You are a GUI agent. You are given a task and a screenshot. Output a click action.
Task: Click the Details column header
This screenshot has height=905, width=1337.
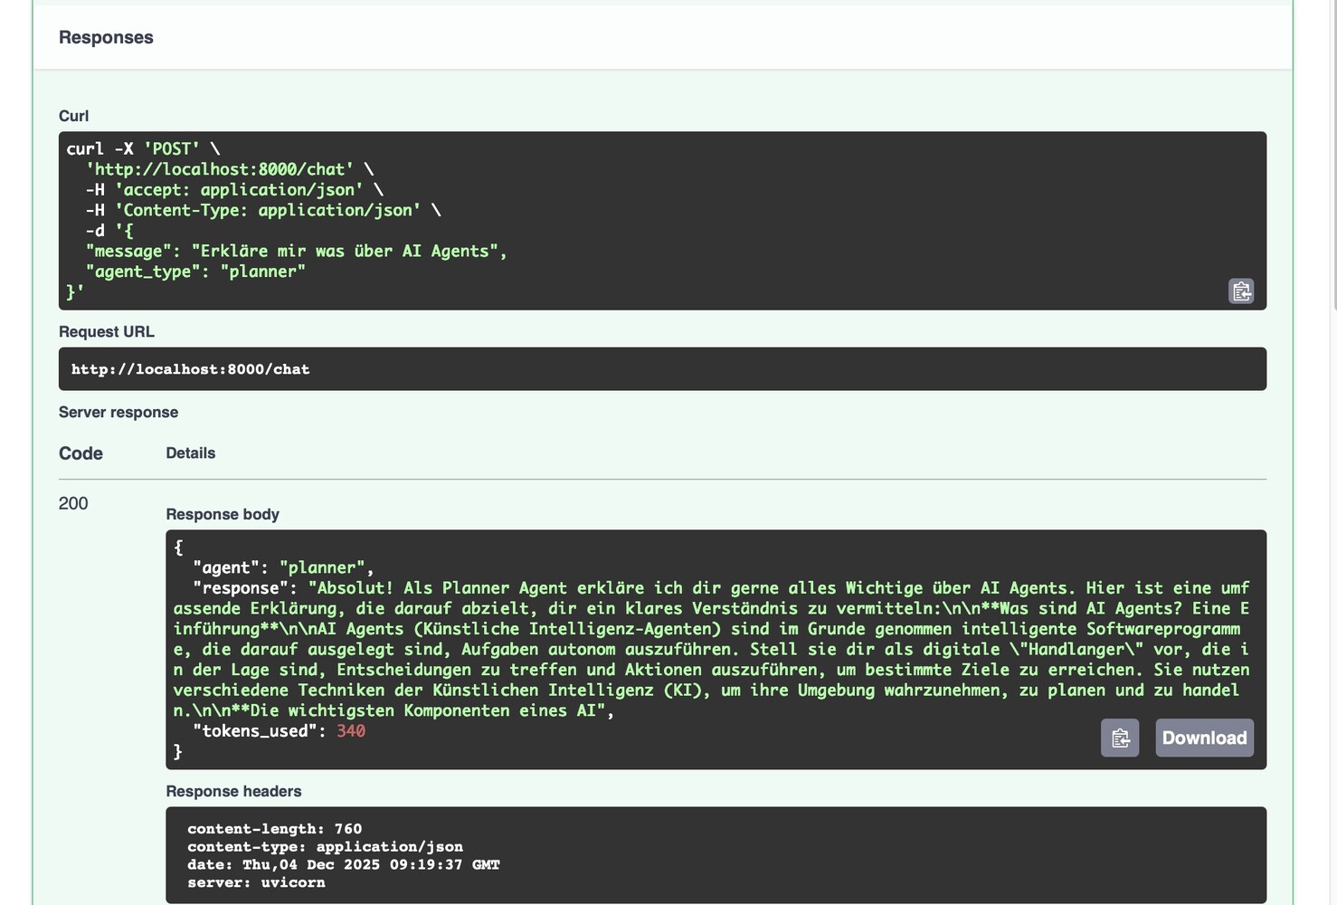tap(190, 453)
